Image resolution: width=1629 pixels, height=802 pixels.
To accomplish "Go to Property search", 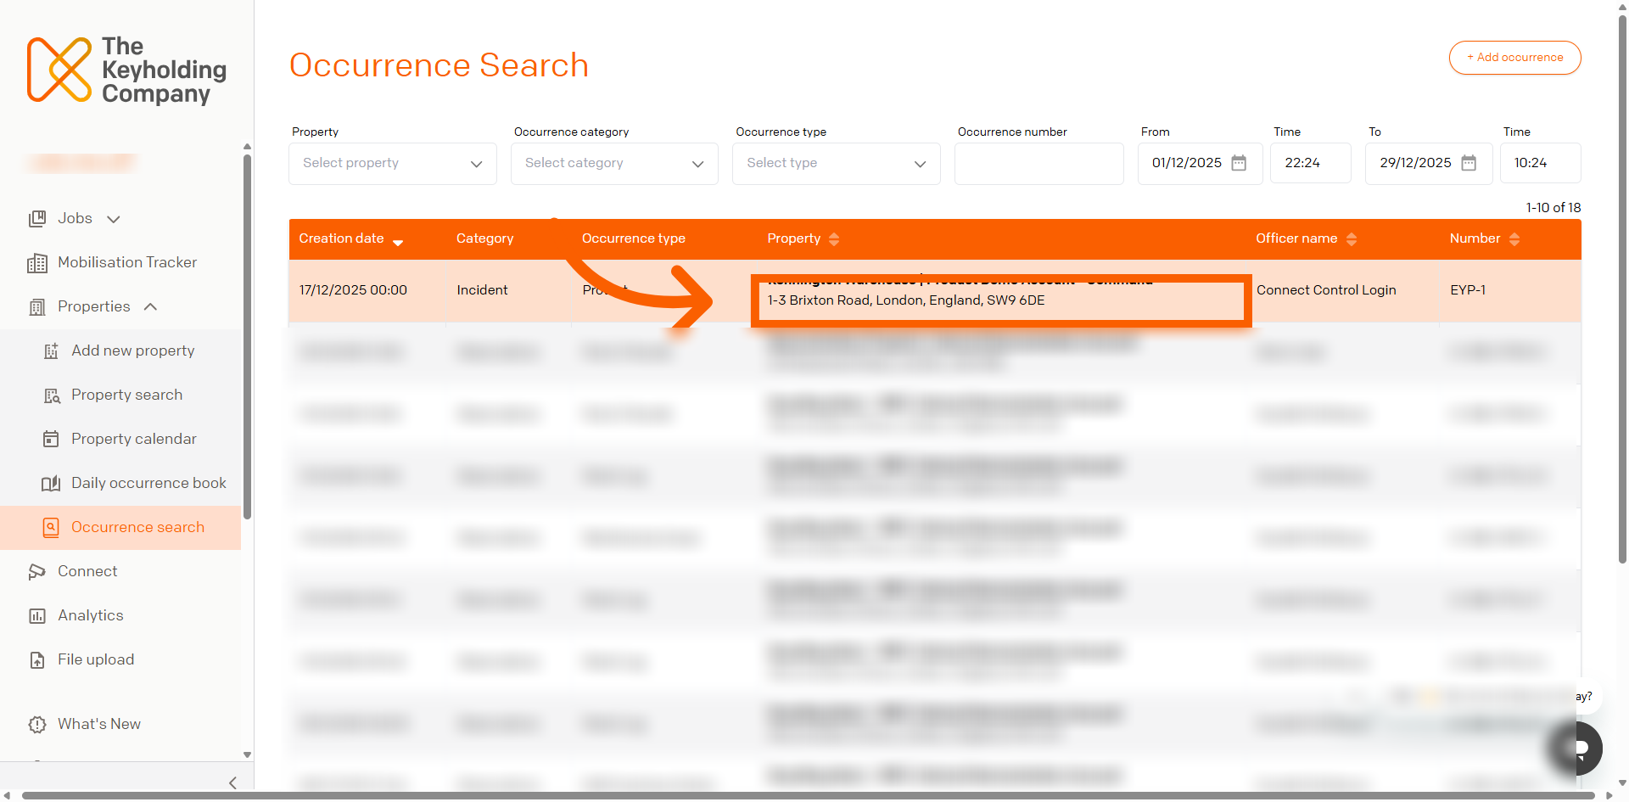I will point(127,395).
